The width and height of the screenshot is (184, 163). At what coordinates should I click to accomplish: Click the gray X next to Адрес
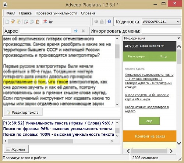(x=83, y=31)
